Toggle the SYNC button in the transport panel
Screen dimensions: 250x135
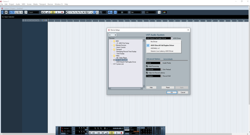coord(127,133)
